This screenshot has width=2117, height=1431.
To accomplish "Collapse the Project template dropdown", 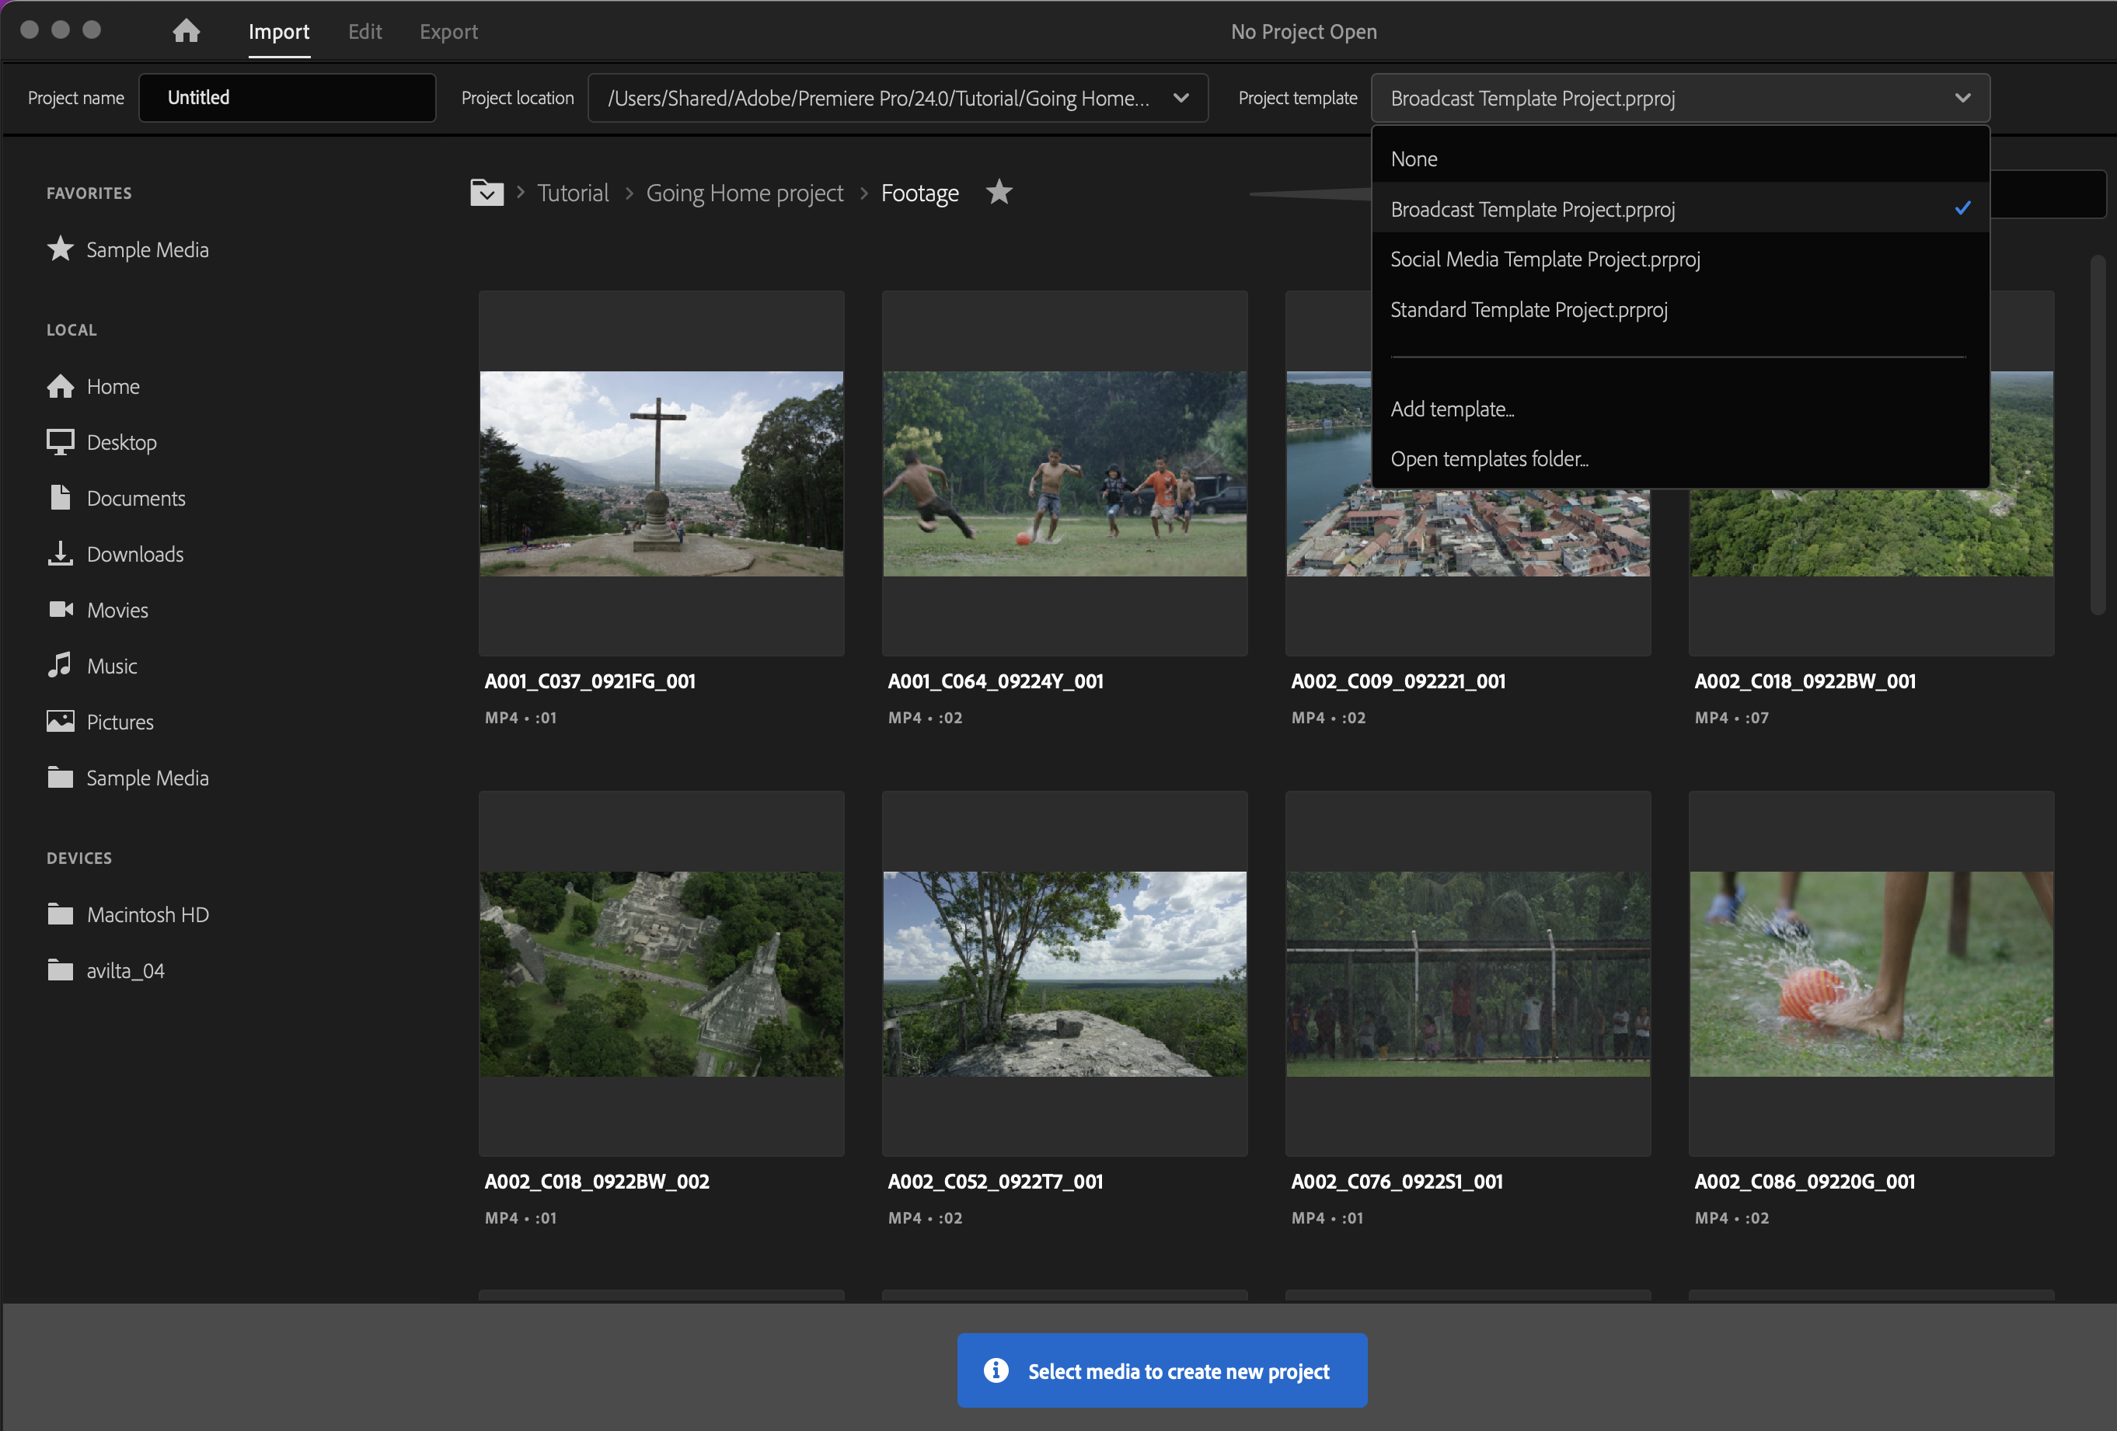I will pos(1962,97).
